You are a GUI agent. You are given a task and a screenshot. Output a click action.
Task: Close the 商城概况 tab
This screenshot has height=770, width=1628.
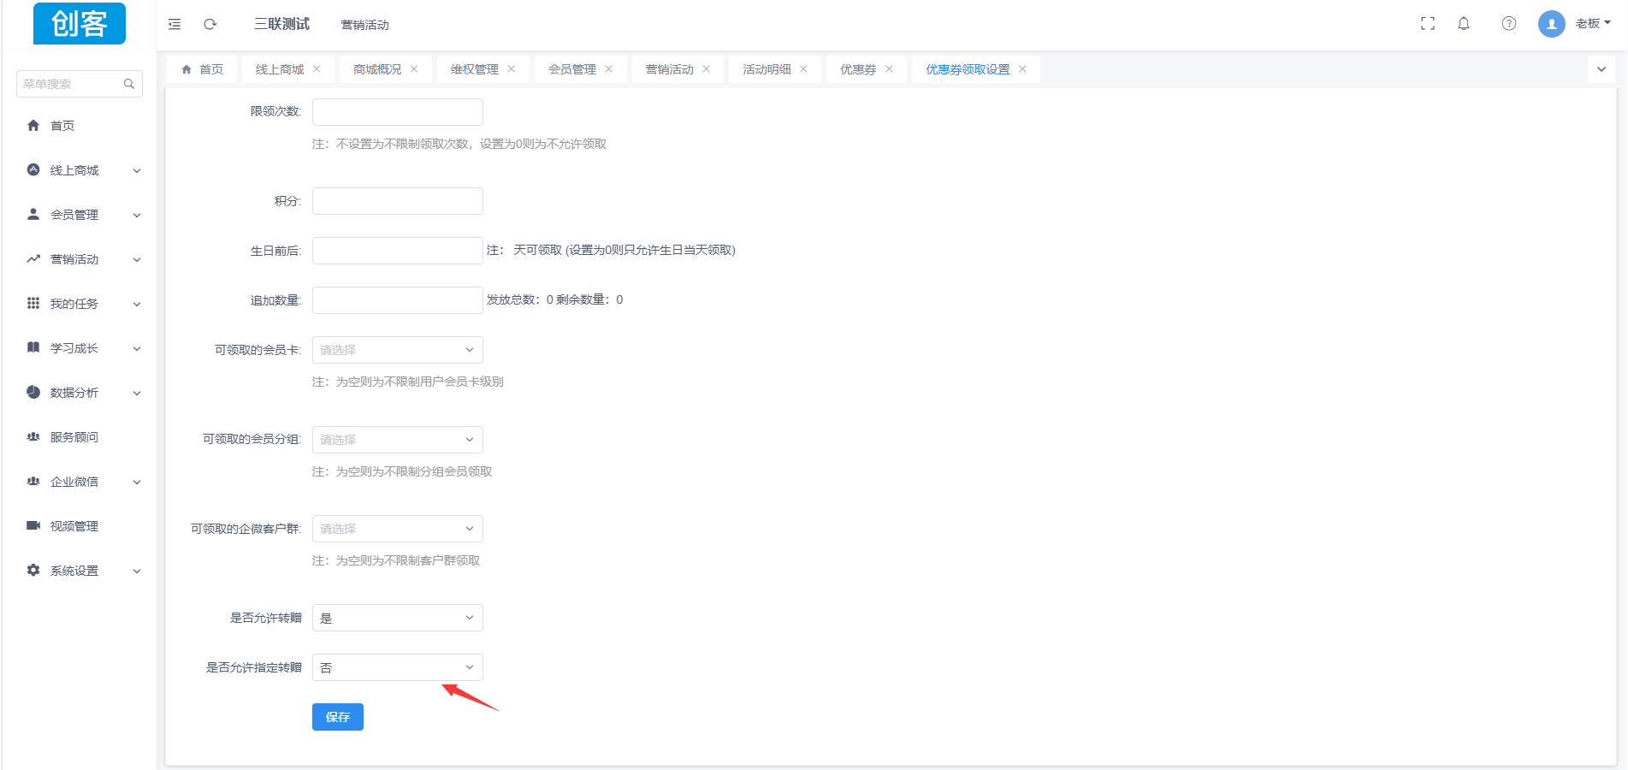click(414, 69)
